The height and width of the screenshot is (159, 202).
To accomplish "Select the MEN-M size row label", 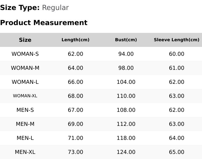I will point(25,124).
